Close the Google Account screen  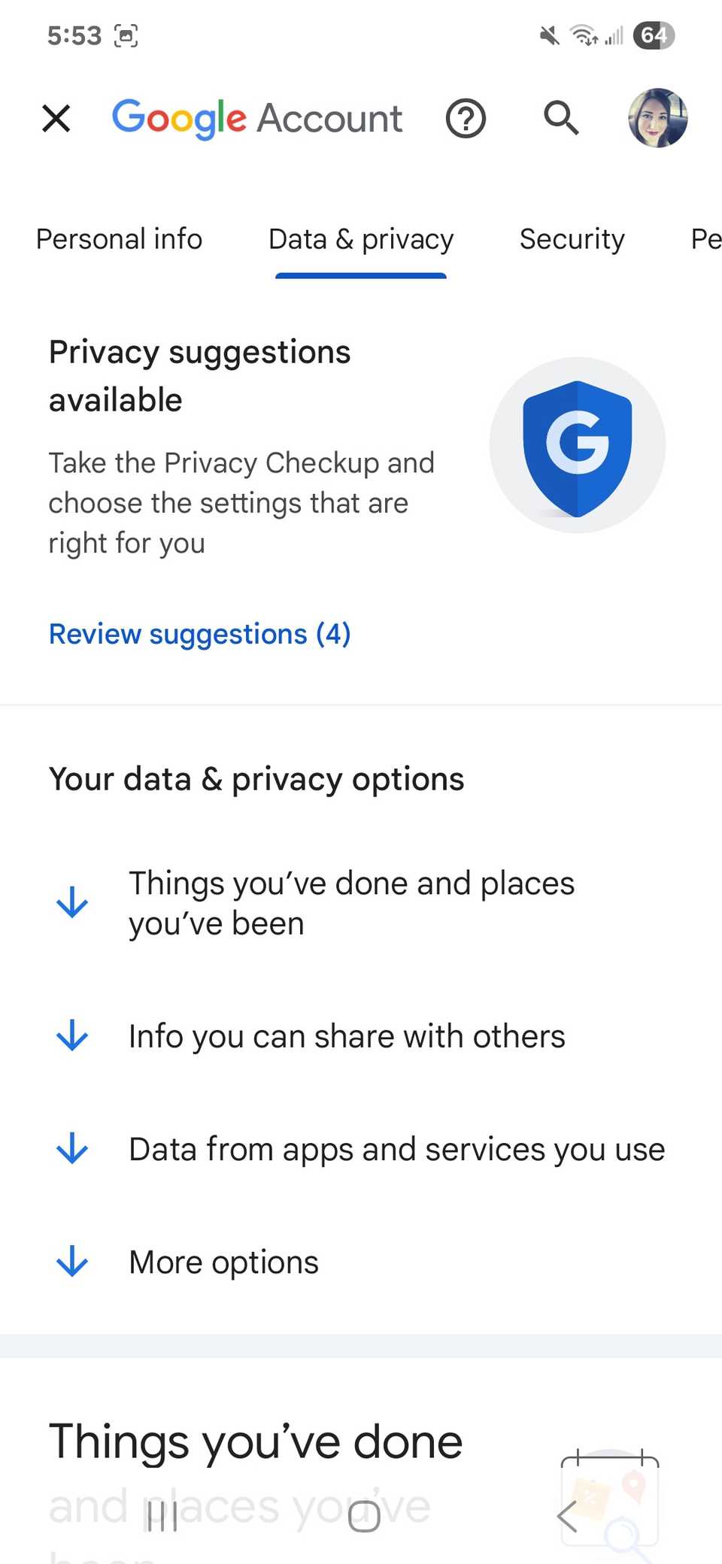pos(56,118)
